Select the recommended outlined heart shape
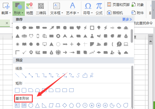This screenshot has width=155, height=109. (31, 36)
